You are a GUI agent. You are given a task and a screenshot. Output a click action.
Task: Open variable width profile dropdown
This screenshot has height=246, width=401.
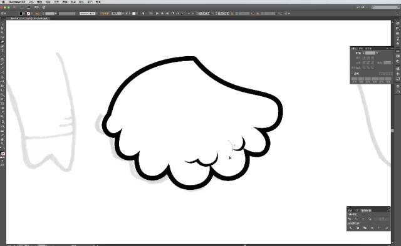[76, 13]
